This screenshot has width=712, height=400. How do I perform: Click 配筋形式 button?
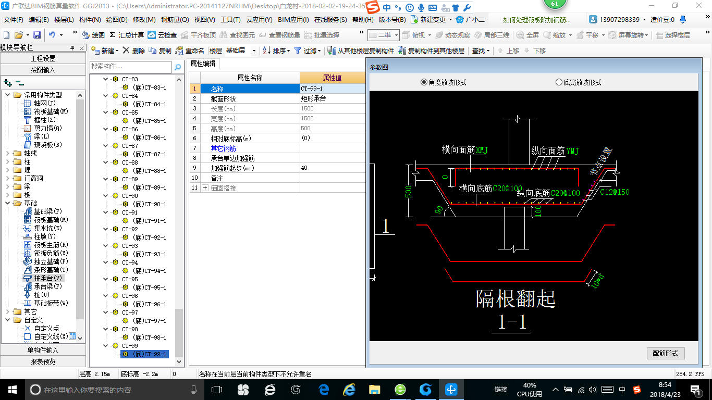pos(666,353)
